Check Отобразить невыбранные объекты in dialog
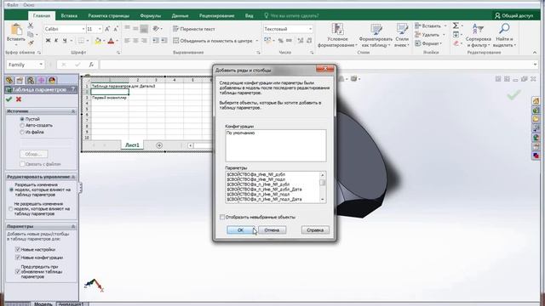 click(222, 218)
